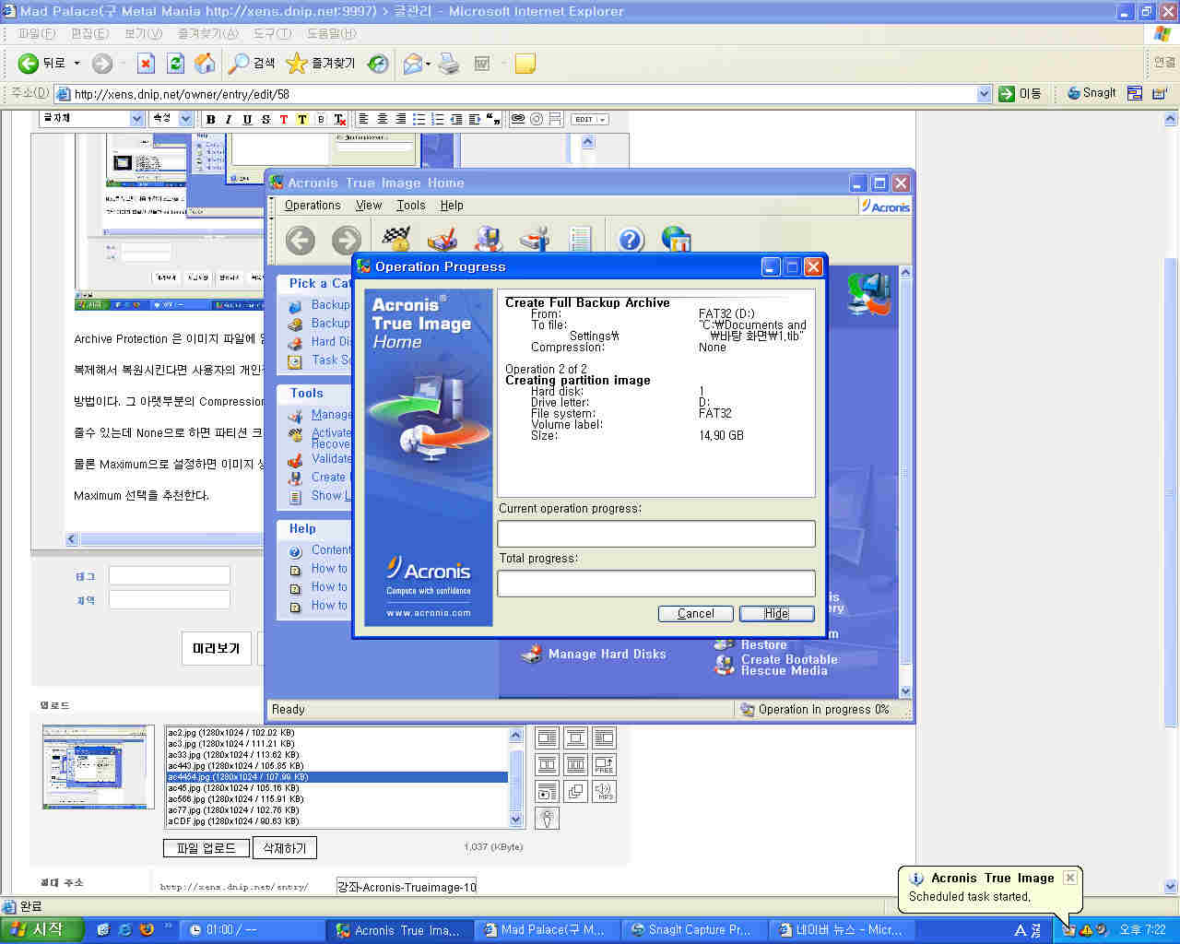Toggle Bold in the blog editor toolbar
1180x944 pixels.
pos(210,119)
